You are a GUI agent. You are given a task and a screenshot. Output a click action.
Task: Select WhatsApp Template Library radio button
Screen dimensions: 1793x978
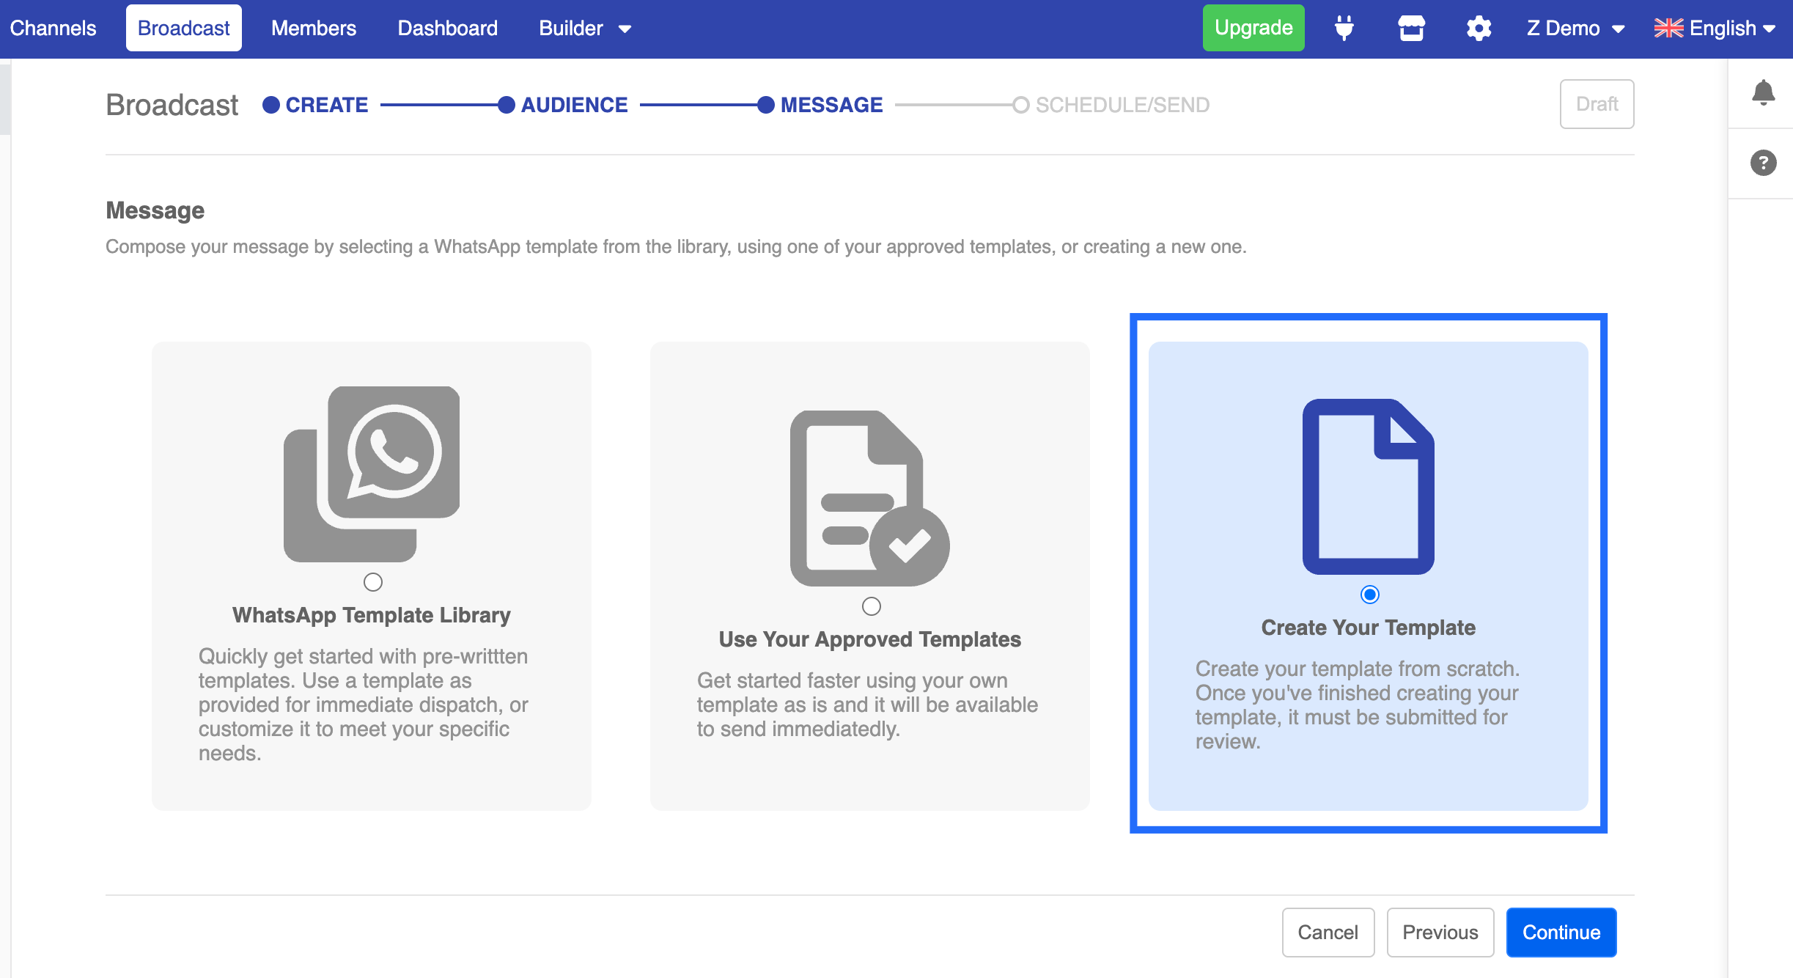[372, 582]
